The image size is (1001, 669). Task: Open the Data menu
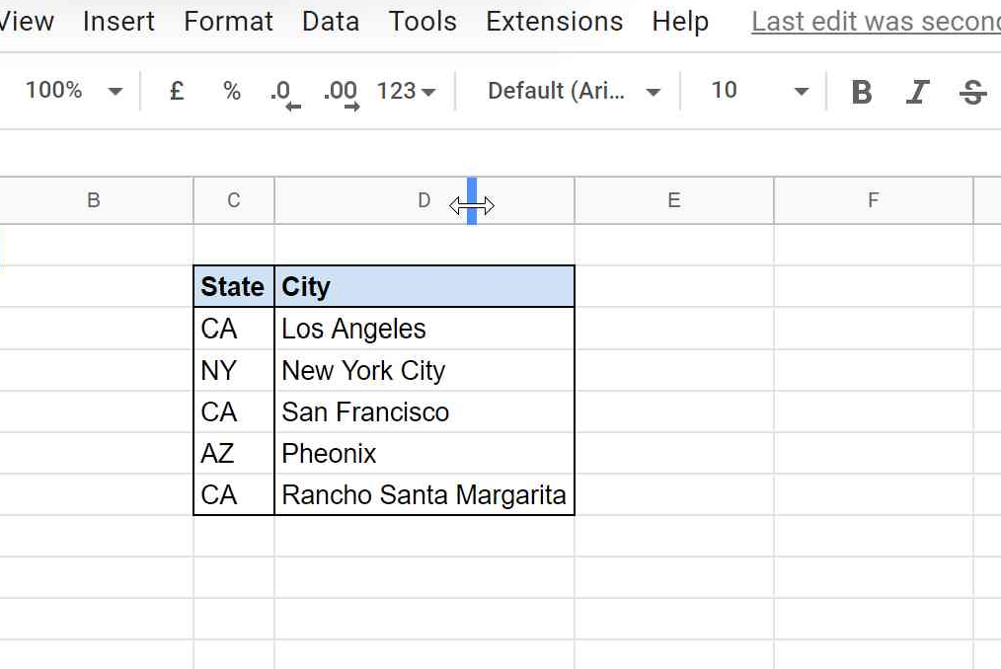[330, 21]
